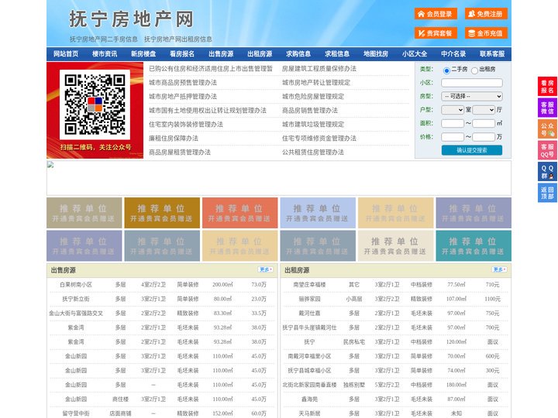Open the 鑫海苑 rental listing
Viewport: 558px width, 418px height.
tap(309, 399)
